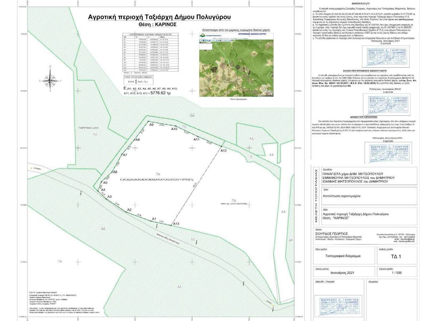Click vertex label A13 near the road
This screenshot has height=321, width=428.
pos(176,224)
